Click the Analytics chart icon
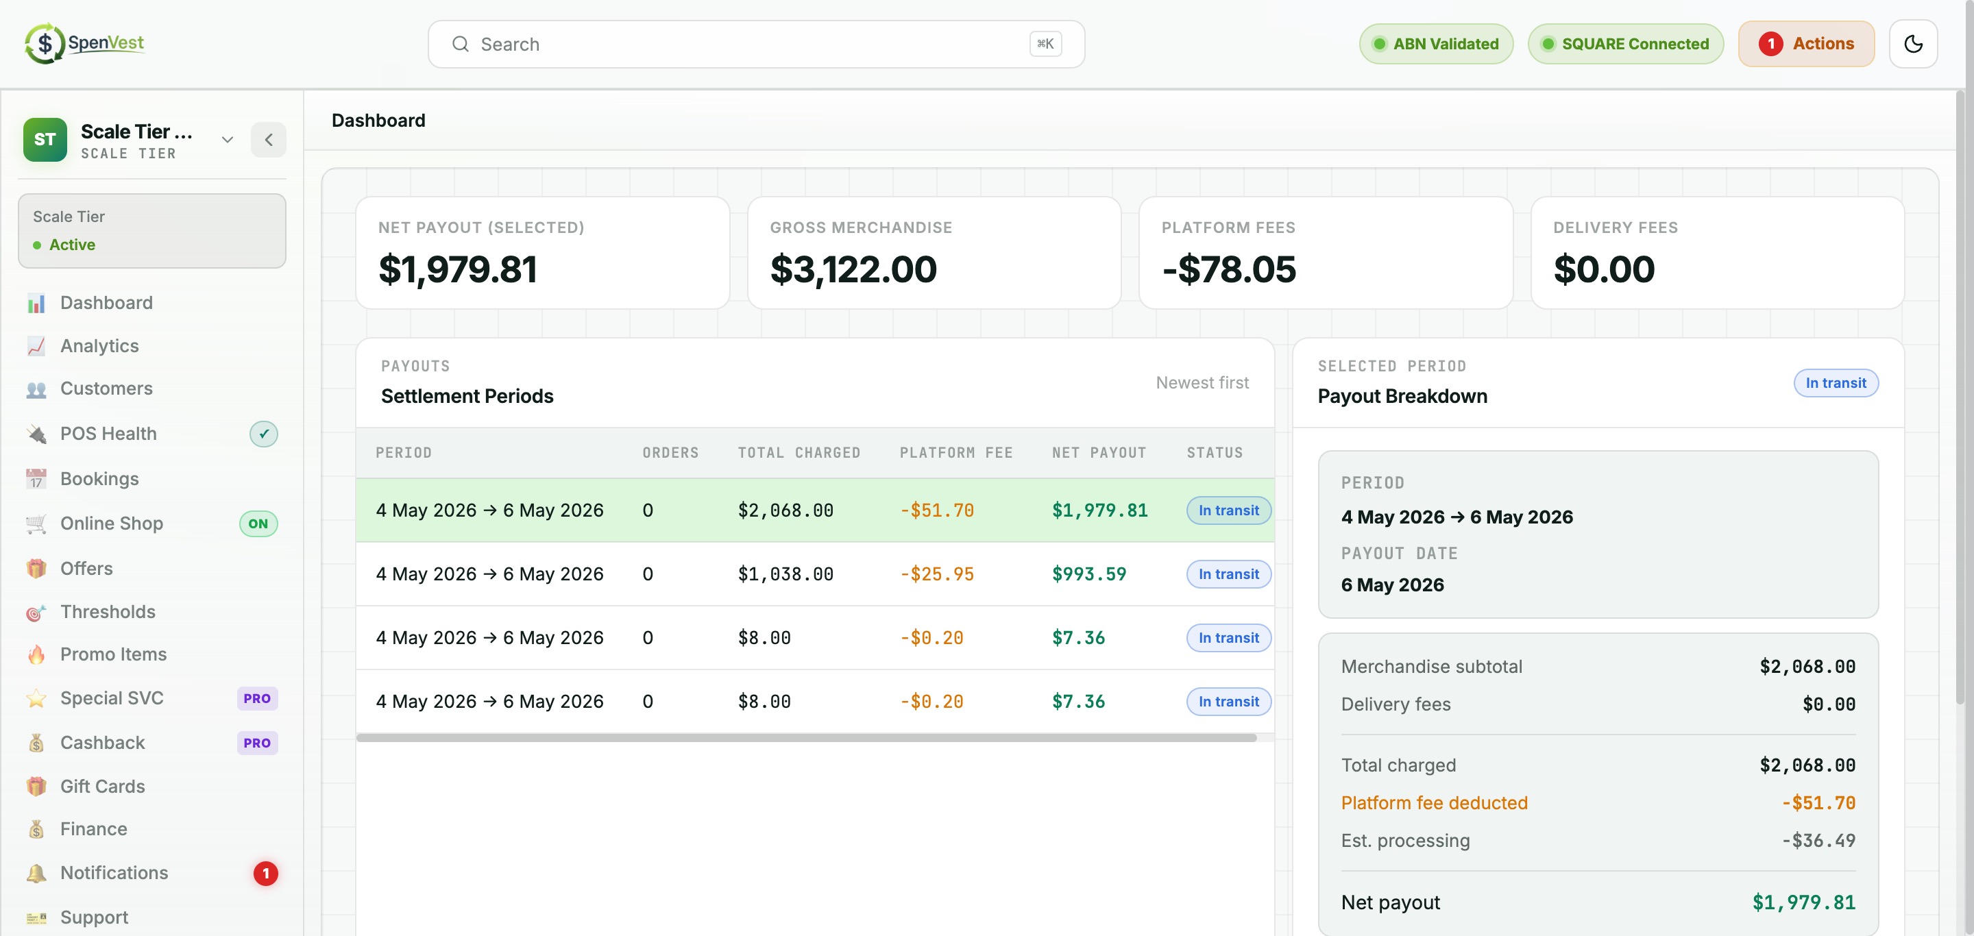1974x936 pixels. pyautogui.click(x=36, y=346)
